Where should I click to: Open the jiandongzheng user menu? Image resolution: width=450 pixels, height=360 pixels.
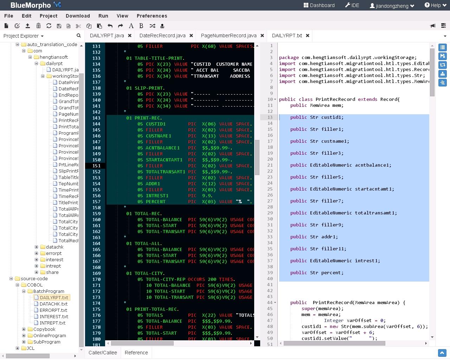click(392, 6)
